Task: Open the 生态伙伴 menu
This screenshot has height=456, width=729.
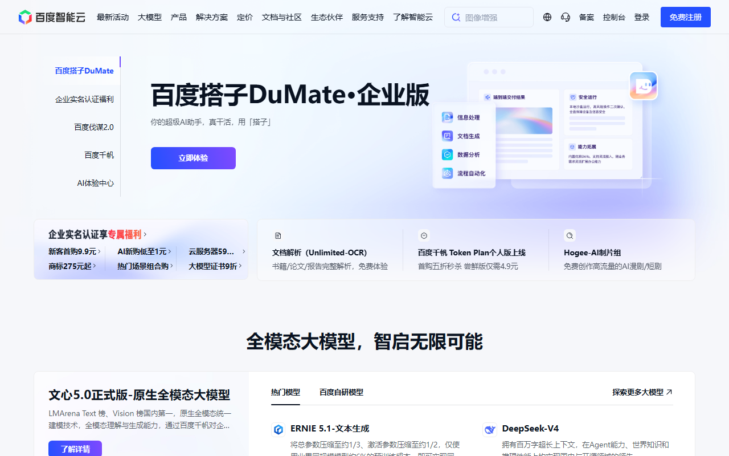Action: coord(327,17)
